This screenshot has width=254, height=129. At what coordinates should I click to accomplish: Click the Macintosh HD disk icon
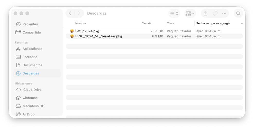pos(18,106)
